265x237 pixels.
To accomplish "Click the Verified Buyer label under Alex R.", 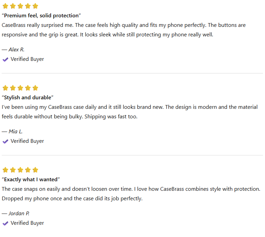I will (27, 59).
